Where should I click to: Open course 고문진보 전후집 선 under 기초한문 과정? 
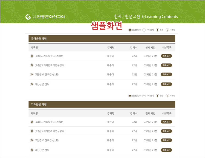(x=47, y=140)
